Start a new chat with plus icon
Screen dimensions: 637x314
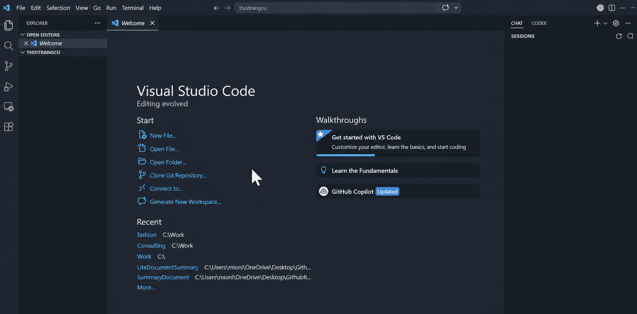[597, 23]
